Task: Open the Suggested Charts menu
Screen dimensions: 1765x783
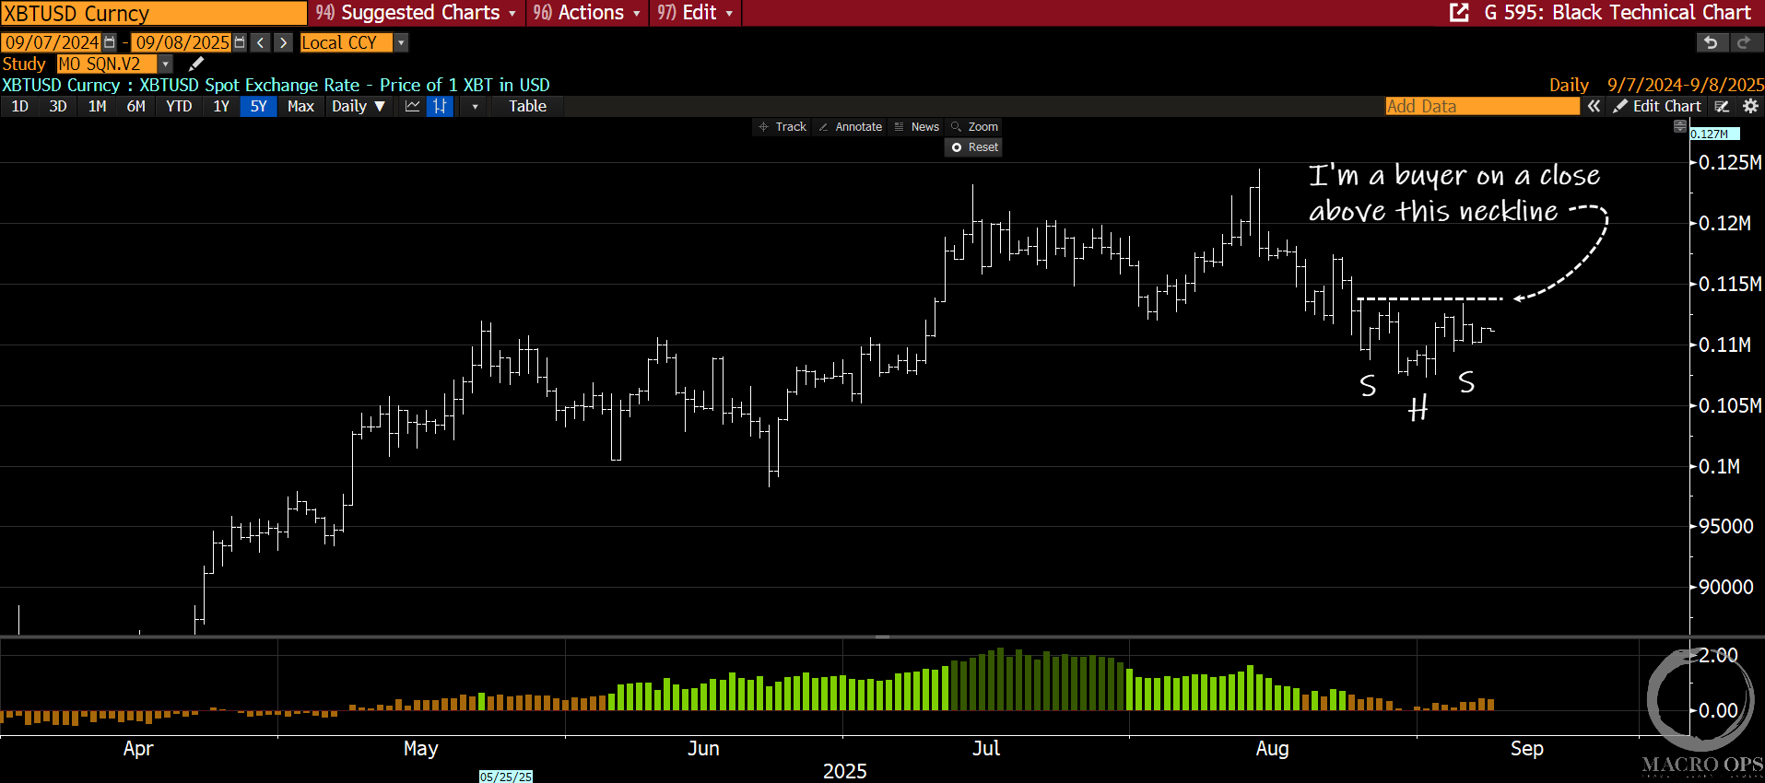Action: pos(416,13)
